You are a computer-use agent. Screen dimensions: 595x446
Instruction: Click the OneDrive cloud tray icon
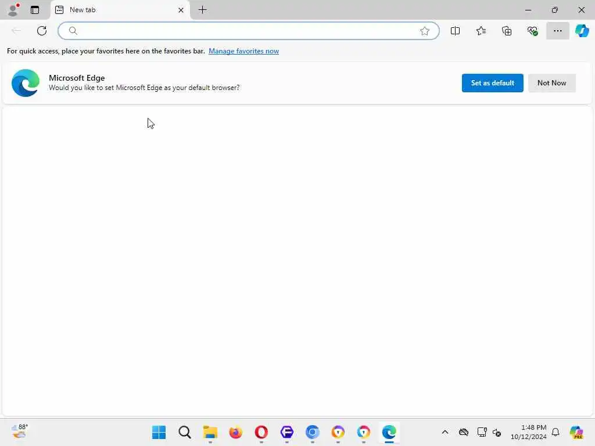click(x=463, y=432)
